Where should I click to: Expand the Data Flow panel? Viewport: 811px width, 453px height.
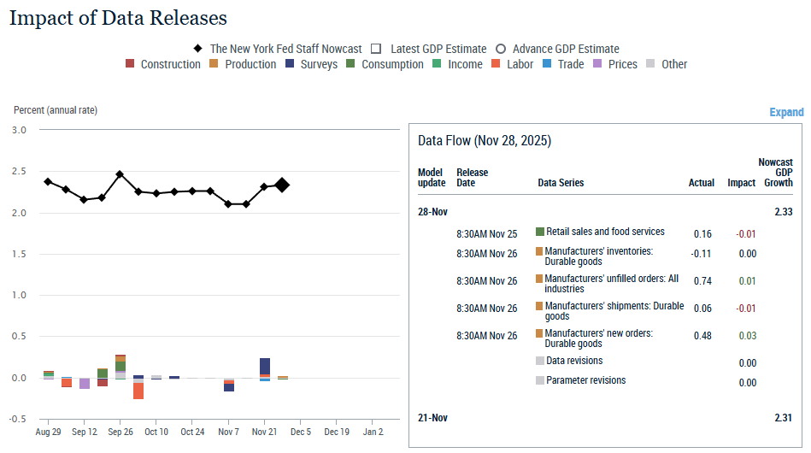(786, 112)
